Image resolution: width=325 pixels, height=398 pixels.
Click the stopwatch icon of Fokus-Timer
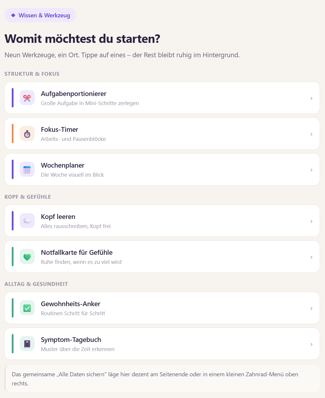click(27, 134)
